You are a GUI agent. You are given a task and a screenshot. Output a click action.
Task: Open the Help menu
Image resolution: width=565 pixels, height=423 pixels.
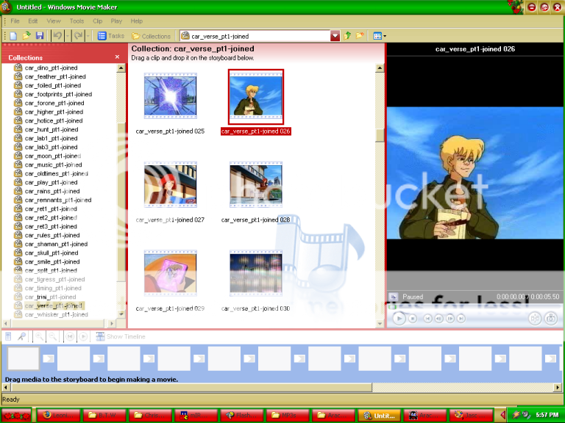pos(137,21)
